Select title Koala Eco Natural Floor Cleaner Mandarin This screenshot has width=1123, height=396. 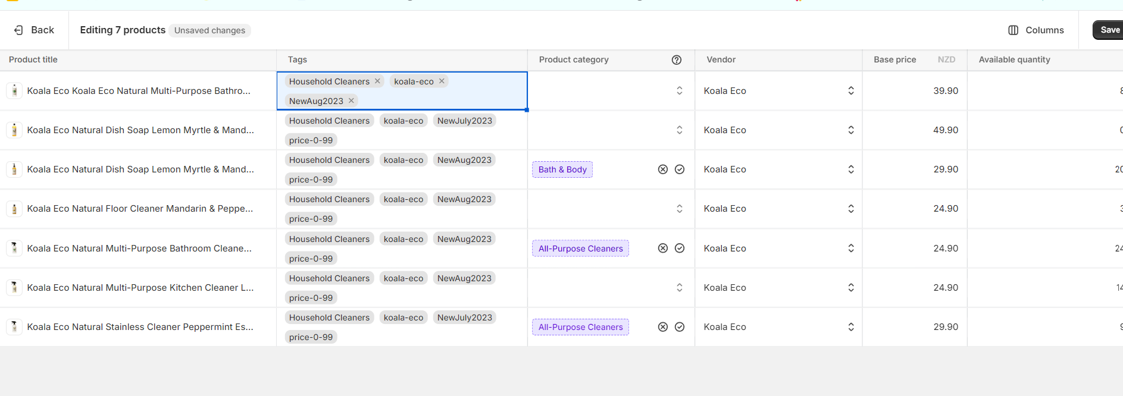tap(140, 209)
